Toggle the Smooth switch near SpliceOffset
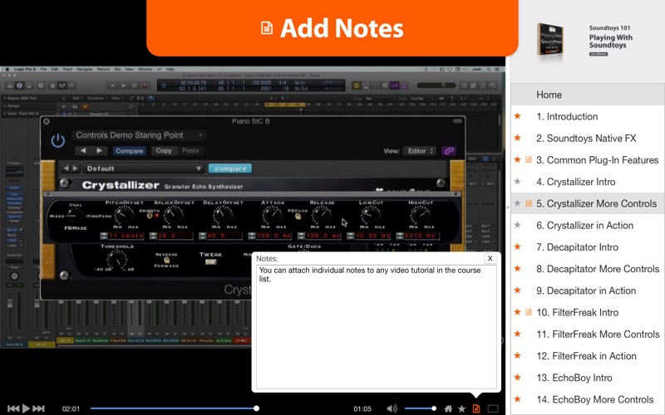The width and height of the screenshot is (665, 415). [150, 216]
